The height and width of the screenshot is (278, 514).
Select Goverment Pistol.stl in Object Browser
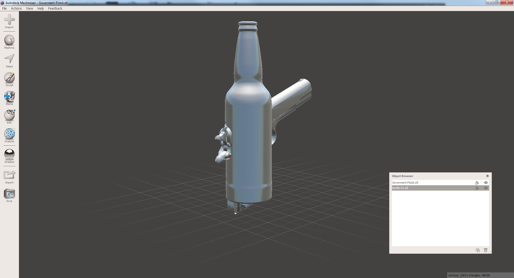pos(440,183)
